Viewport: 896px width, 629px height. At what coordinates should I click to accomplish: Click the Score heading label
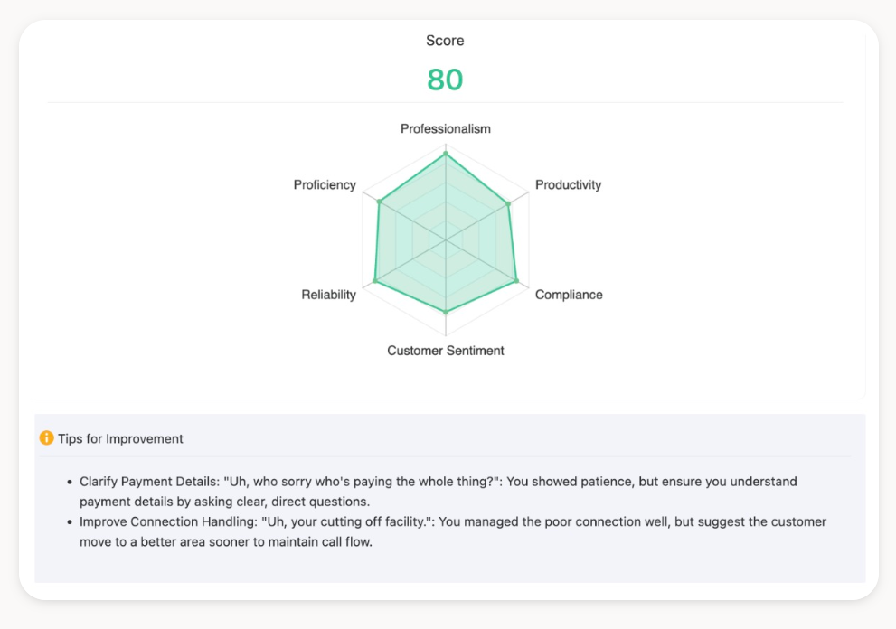click(x=445, y=41)
